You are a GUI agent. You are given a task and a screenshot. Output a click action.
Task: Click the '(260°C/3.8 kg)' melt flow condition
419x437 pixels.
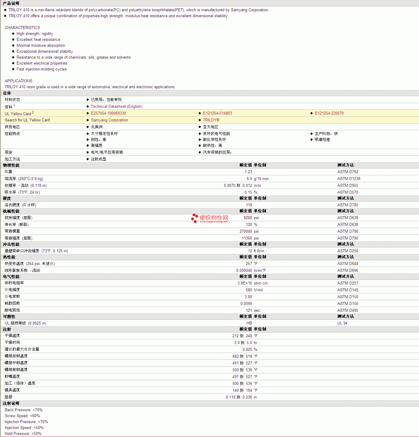[31, 179]
